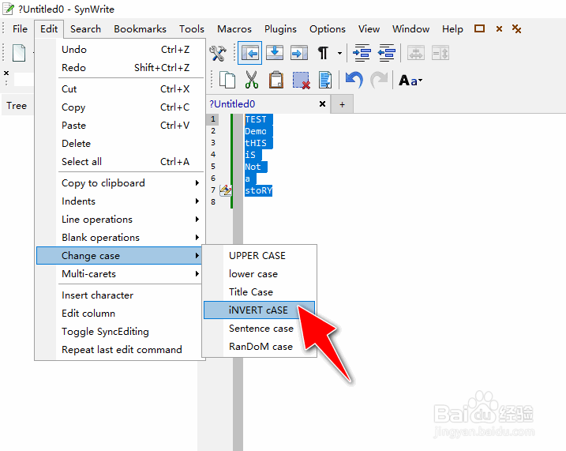
Task: Open the Plugins menu
Action: pyautogui.click(x=280, y=29)
